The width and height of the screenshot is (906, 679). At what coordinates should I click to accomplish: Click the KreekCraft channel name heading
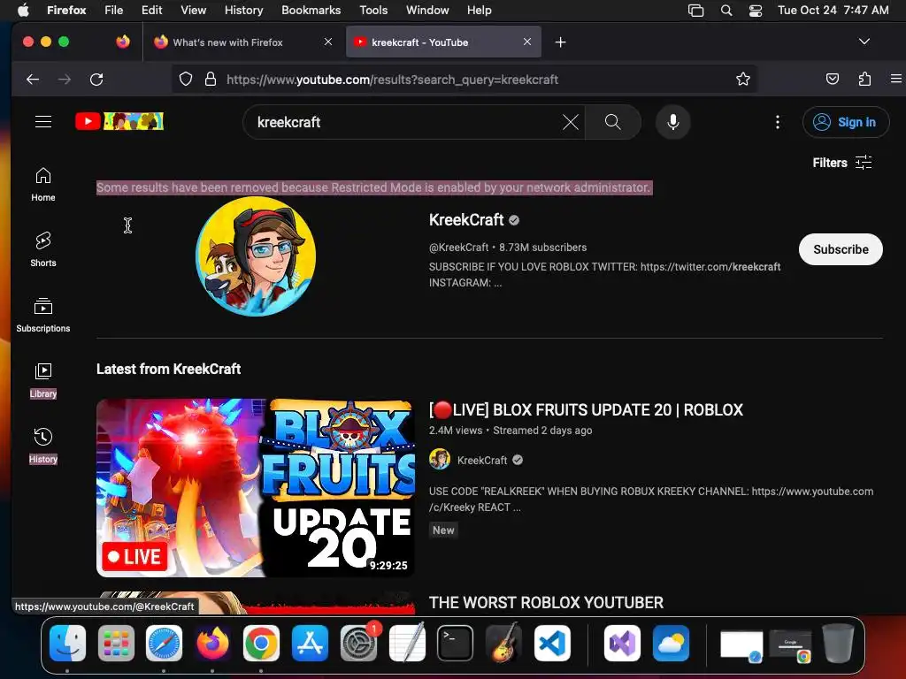click(466, 220)
